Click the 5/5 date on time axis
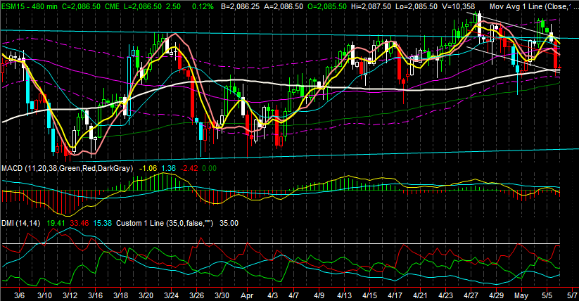This screenshot has width=579, height=301. [547, 295]
